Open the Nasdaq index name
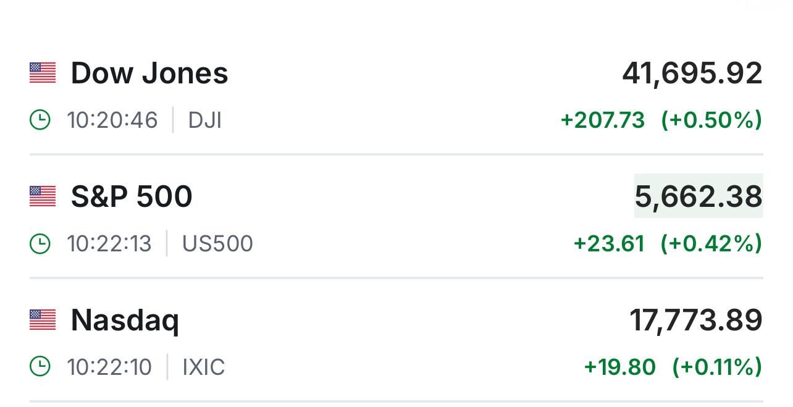 pyautogui.click(x=125, y=321)
